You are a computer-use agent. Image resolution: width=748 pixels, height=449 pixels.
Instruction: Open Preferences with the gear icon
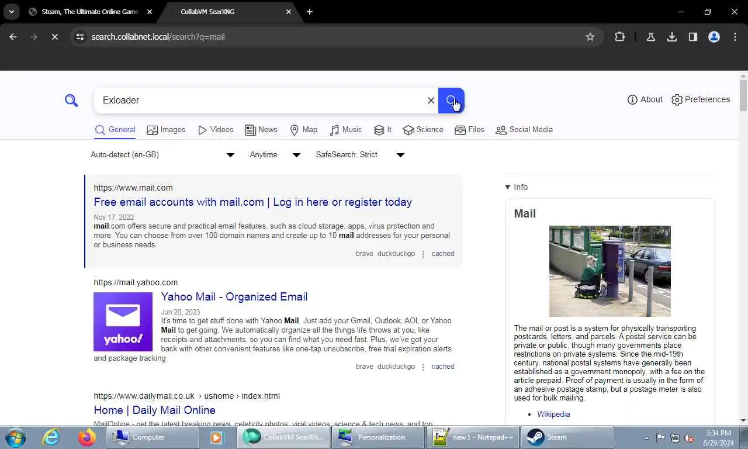click(x=701, y=99)
